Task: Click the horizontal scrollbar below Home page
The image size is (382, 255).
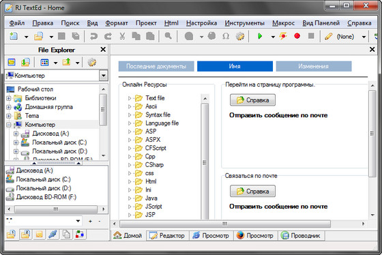Action: click(224, 224)
